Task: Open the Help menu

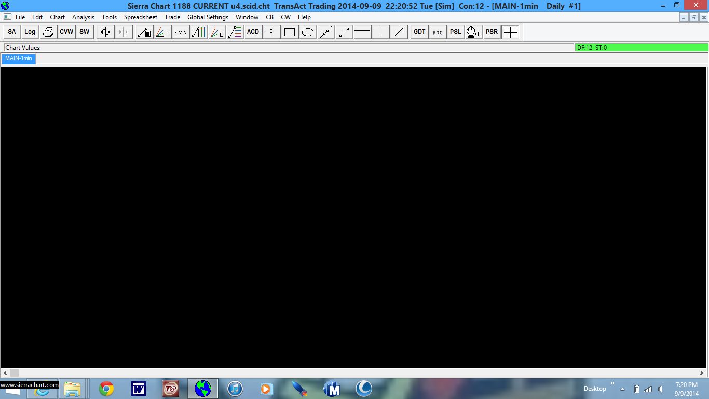Action: (x=304, y=17)
